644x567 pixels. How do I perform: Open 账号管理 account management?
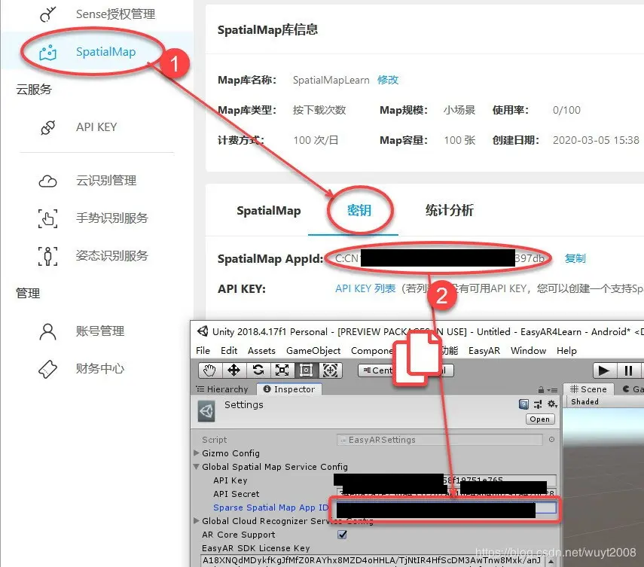point(100,331)
